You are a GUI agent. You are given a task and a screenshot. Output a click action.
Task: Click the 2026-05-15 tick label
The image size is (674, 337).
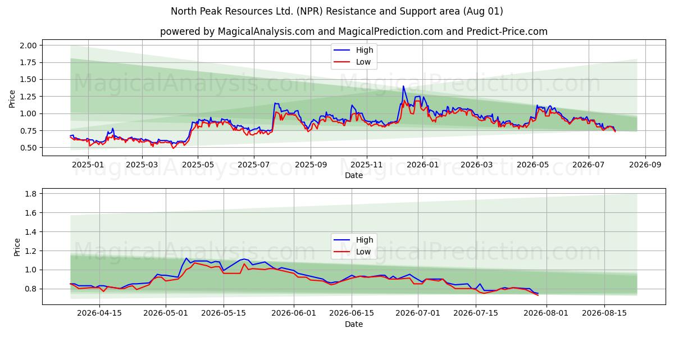[224, 313]
